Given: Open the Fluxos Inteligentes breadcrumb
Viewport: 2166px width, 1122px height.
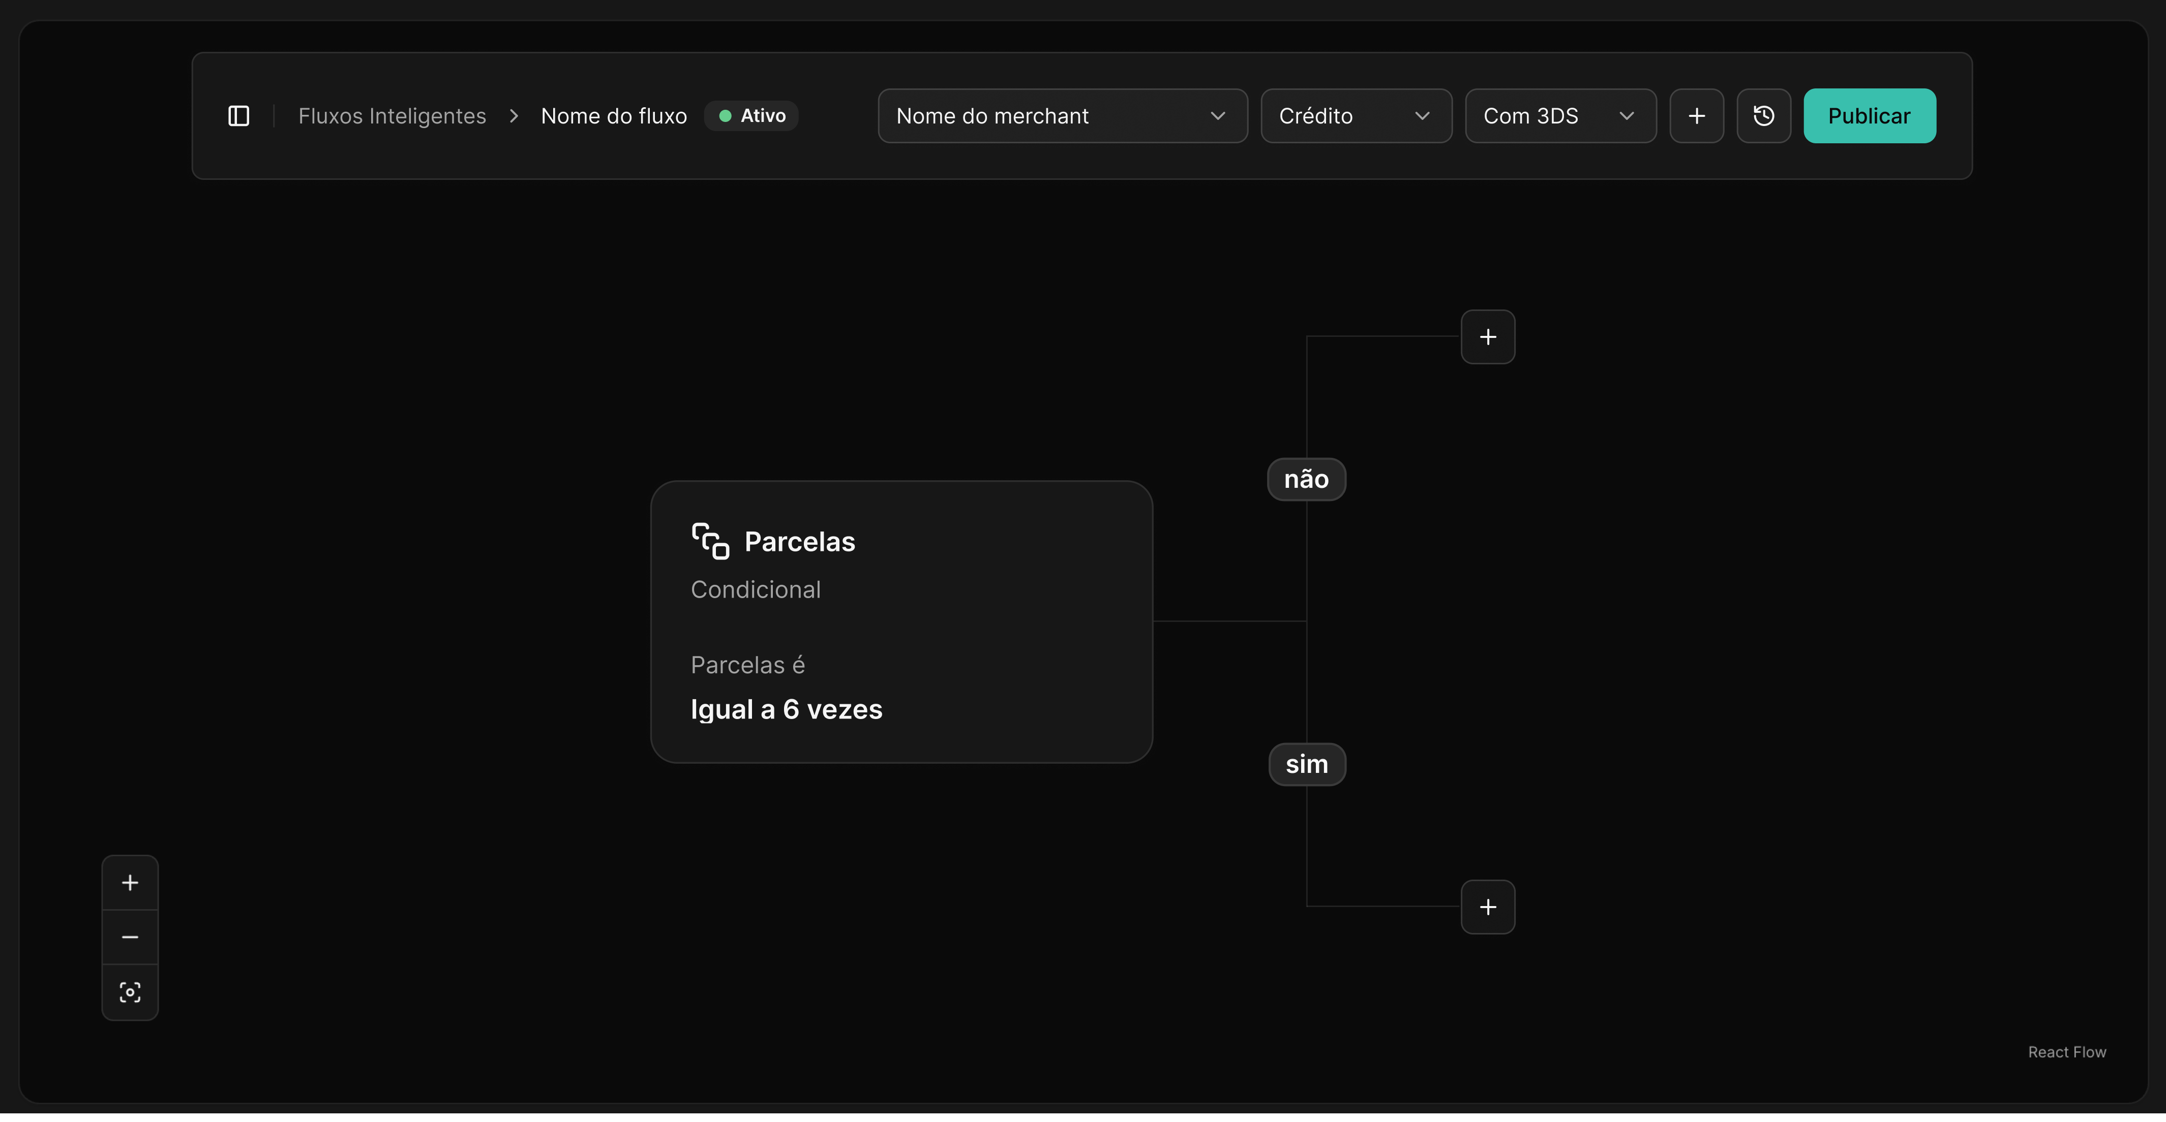Looking at the screenshot, I should (x=392, y=116).
